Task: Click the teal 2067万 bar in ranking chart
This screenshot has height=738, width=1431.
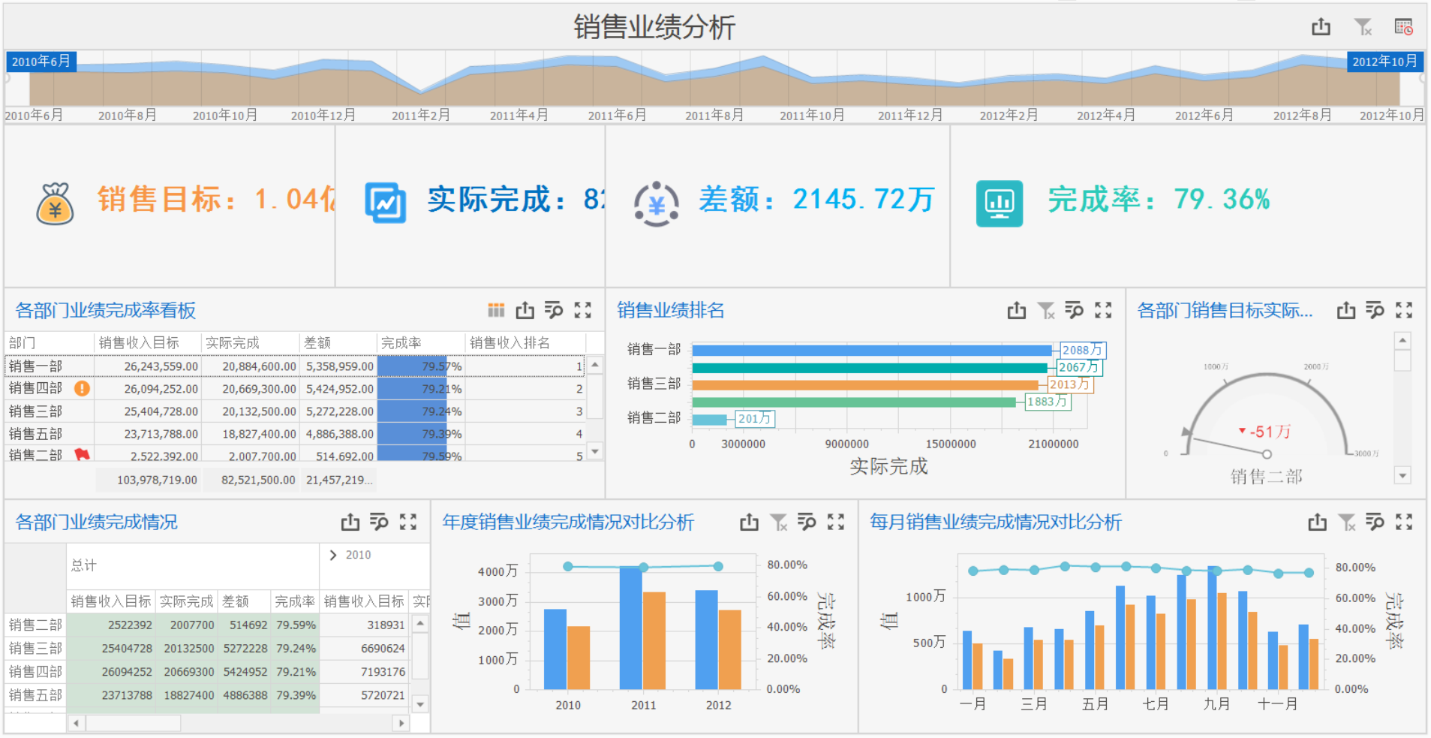Action: (x=870, y=368)
